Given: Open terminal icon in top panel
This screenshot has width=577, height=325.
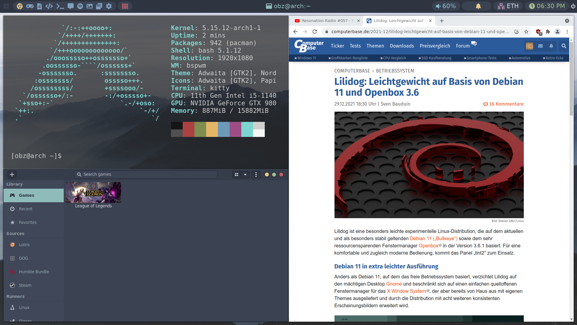Looking at the screenshot, I should click(60, 6).
